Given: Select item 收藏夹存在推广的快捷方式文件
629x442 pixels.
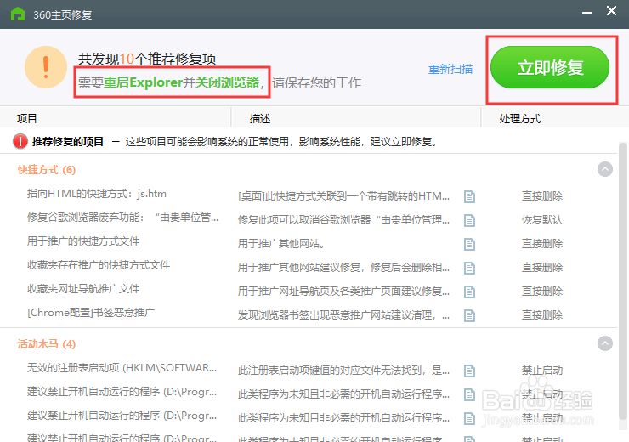Looking at the screenshot, I should [99, 264].
